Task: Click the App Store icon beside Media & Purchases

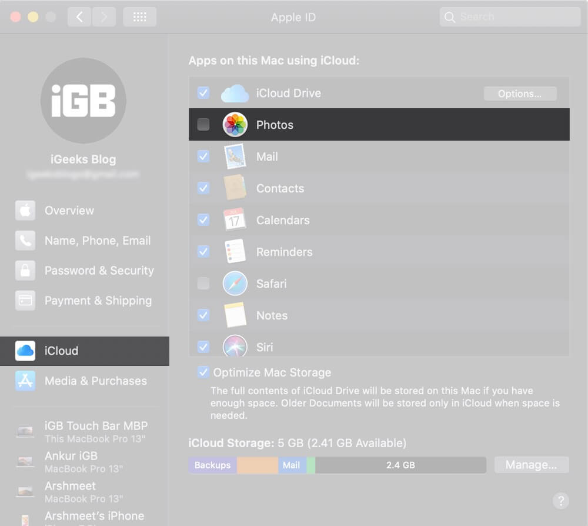Action: (25, 381)
